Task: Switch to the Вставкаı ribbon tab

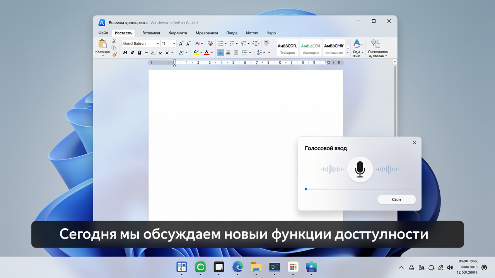Action: click(x=151, y=33)
